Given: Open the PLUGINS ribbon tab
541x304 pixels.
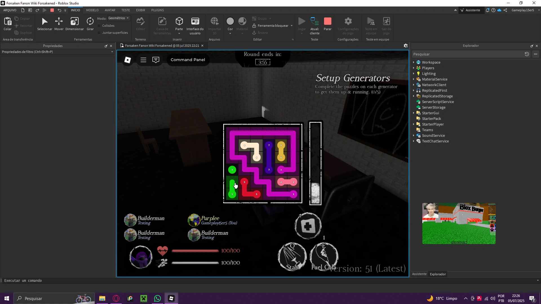Looking at the screenshot, I should [x=157, y=10].
